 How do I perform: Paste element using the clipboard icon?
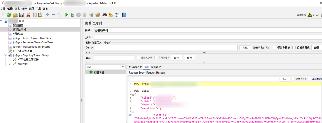pyautogui.click(x=41, y=15)
